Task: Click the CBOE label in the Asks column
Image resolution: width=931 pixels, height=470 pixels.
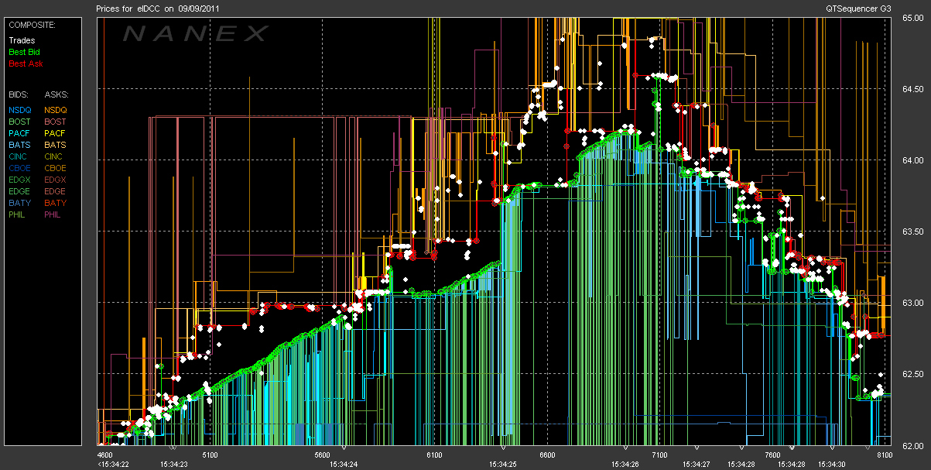Action: [x=55, y=168]
